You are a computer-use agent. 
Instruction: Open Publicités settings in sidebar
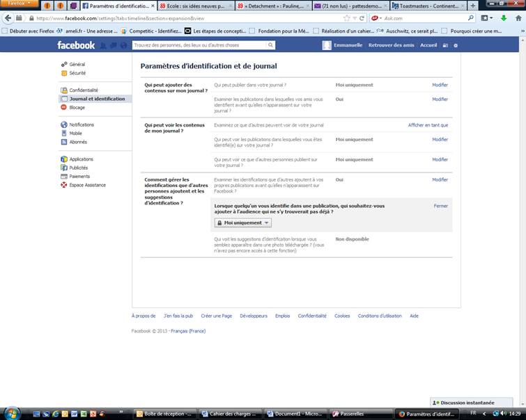tap(78, 168)
